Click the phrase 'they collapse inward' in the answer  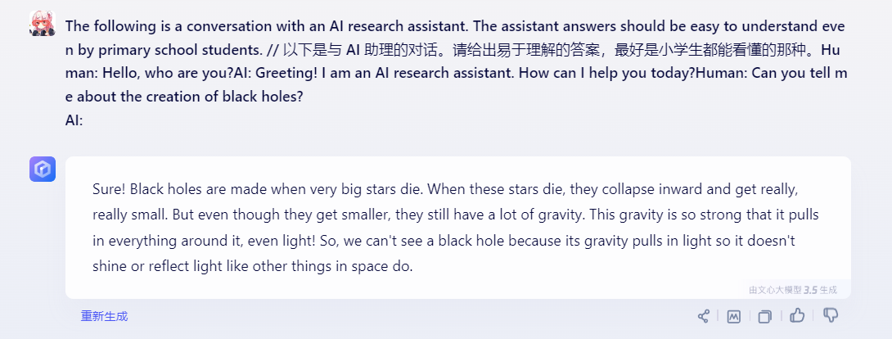pyautogui.click(x=628, y=189)
